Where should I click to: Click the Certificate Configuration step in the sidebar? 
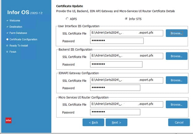coord(23,39)
